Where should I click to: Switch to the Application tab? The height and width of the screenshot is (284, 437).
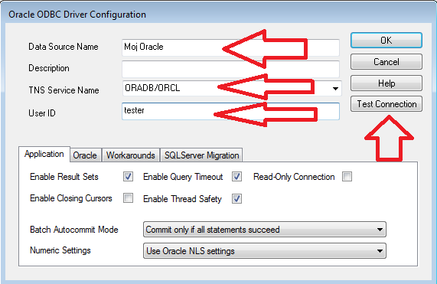[x=44, y=154]
